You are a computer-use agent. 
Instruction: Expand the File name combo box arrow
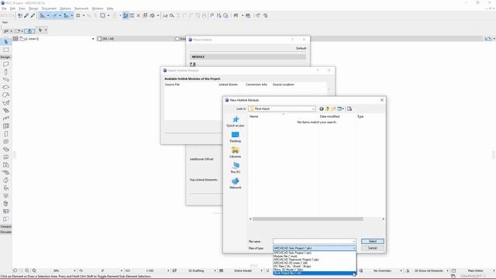pyautogui.click(x=353, y=241)
